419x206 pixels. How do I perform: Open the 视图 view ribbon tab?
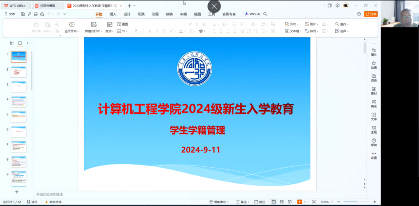[198, 14]
